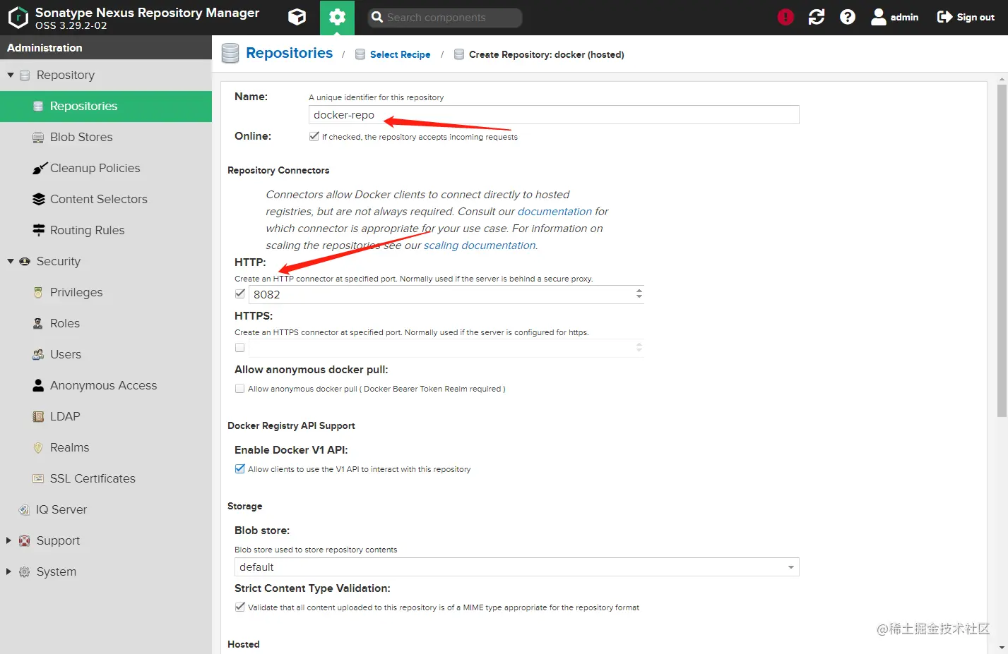Click the admin user icon
The height and width of the screenshot is (654, 1008).
click(879, 17)
